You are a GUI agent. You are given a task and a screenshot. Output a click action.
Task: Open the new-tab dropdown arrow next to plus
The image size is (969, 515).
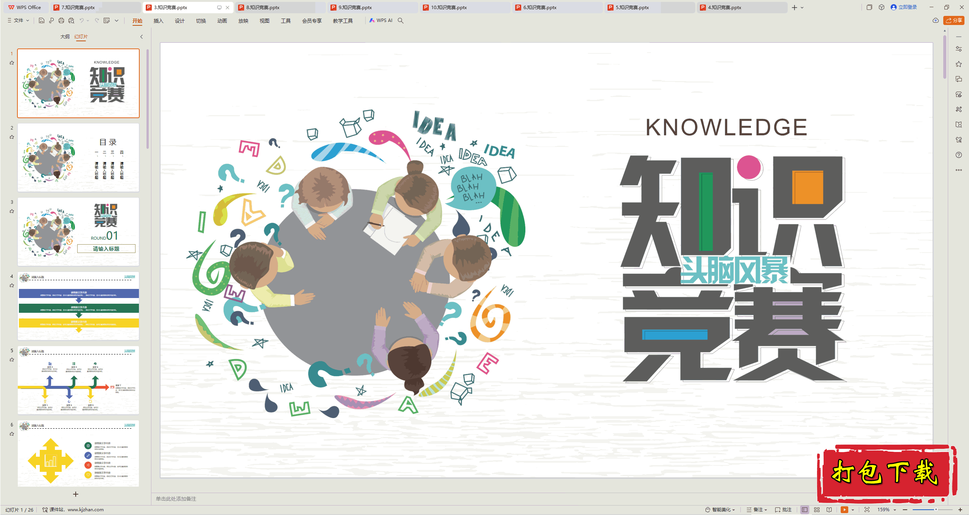pyautogui.click(x=802, y=8)
